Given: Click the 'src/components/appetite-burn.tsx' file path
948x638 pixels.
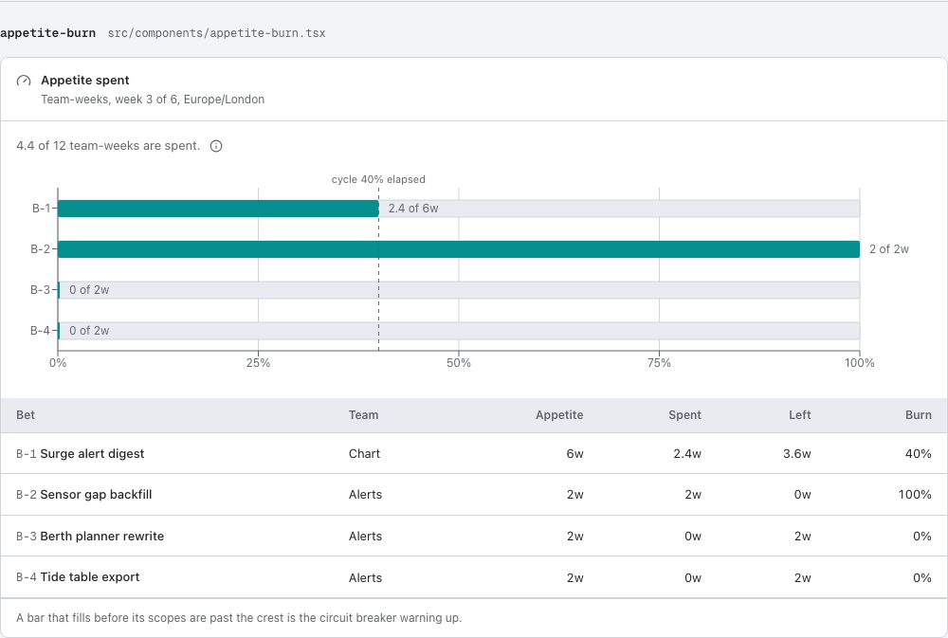Looking at the screenshot, I should [216, 33].
